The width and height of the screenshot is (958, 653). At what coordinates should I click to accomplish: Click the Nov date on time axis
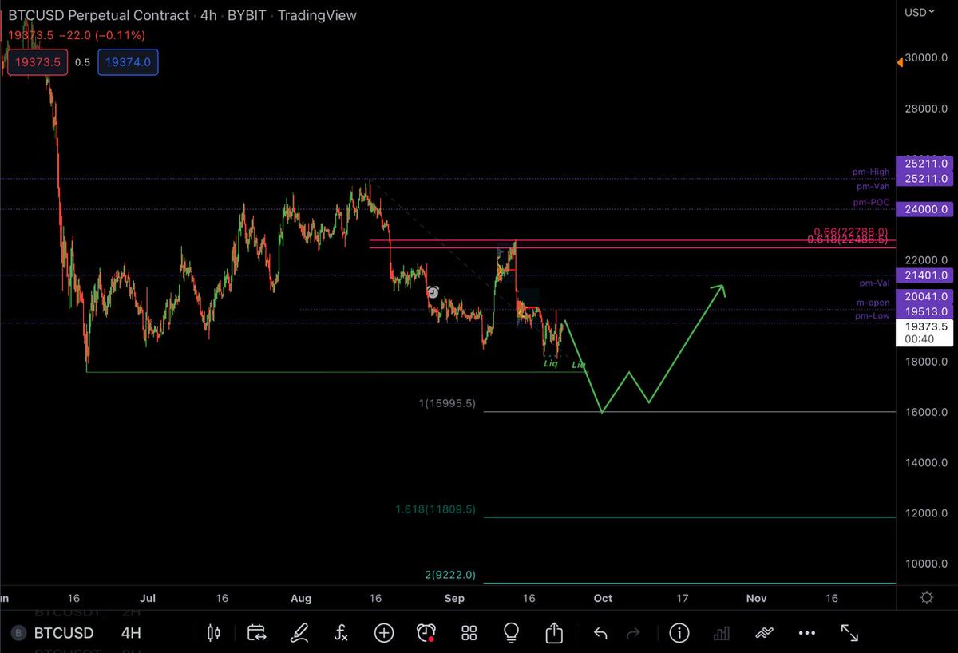click(757, 598)
